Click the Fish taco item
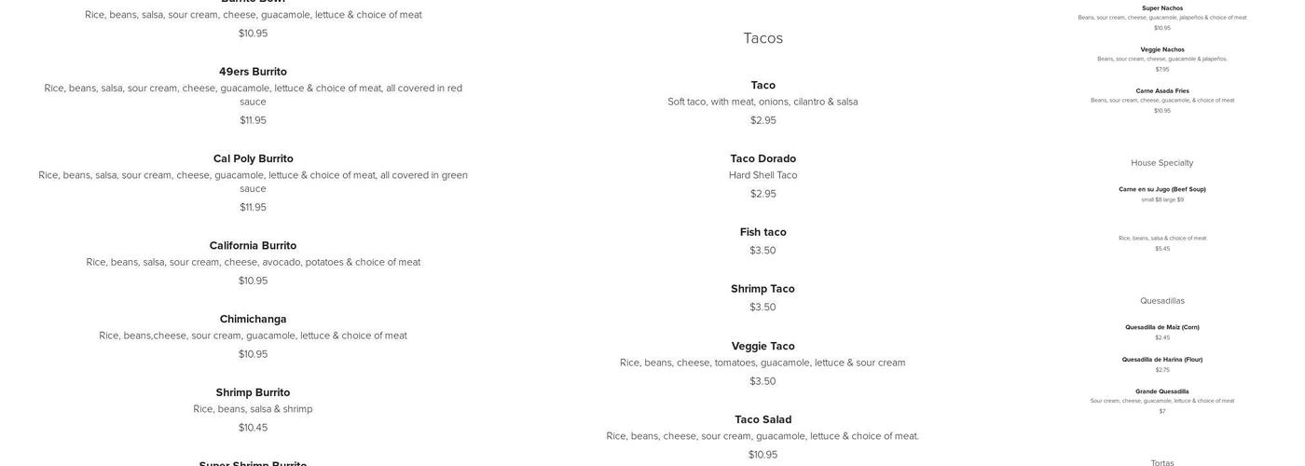The height and width of the screenshot is (466, 1305). pyautogui.click(x=762, y=232)
